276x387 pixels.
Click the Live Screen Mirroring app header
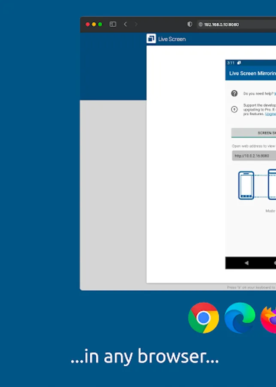[x=251, y=73]
